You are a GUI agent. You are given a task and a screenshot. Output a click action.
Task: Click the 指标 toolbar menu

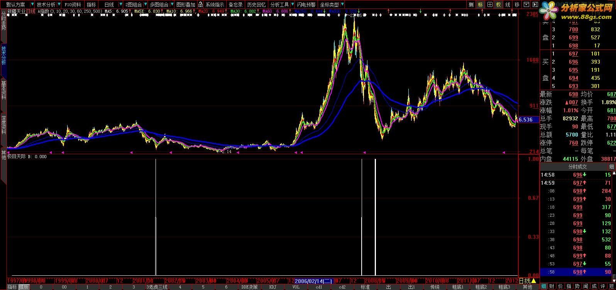click(91, 5)
